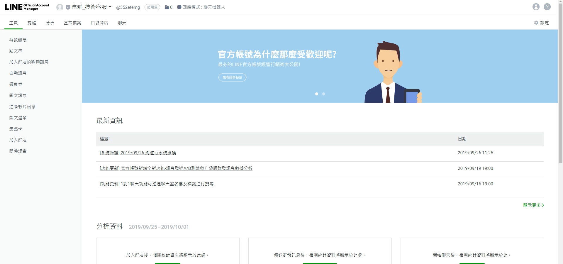Click the 標題 column header
This screenshot has width=563, height=264.
point(104,139)
